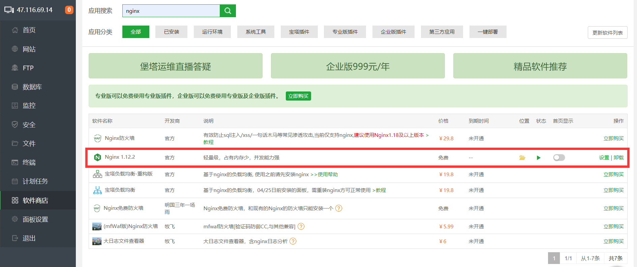This screenshot has height=267, width=637.
Task: Open the 安全 sidebar item
Action: 38,125
